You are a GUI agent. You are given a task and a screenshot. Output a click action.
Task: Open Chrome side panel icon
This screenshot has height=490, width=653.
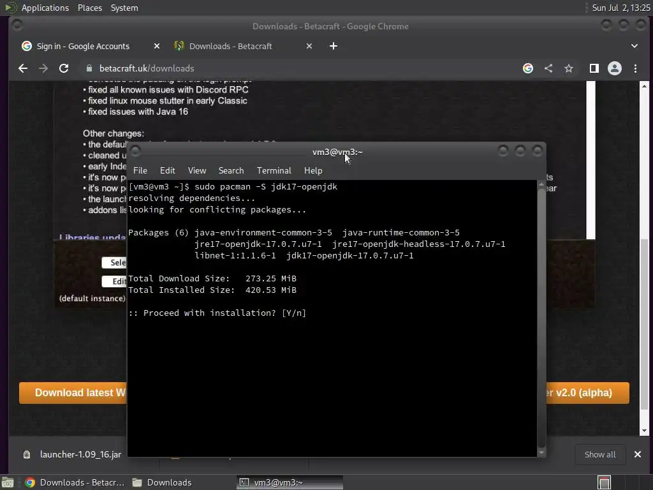click(x=594, y=68)
